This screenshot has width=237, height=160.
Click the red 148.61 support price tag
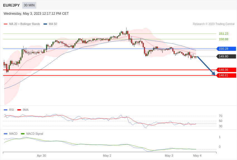coord(226,75)
